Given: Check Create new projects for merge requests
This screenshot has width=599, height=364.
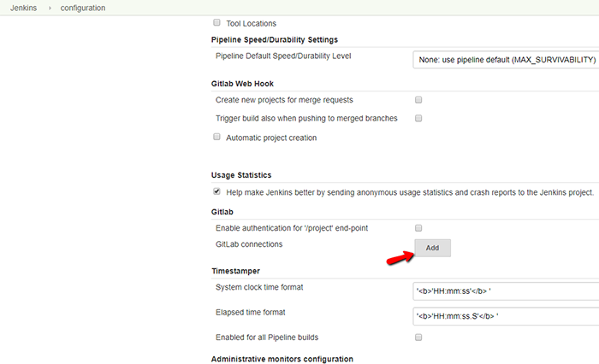Looking at the screenshot, I should [418, 100].
